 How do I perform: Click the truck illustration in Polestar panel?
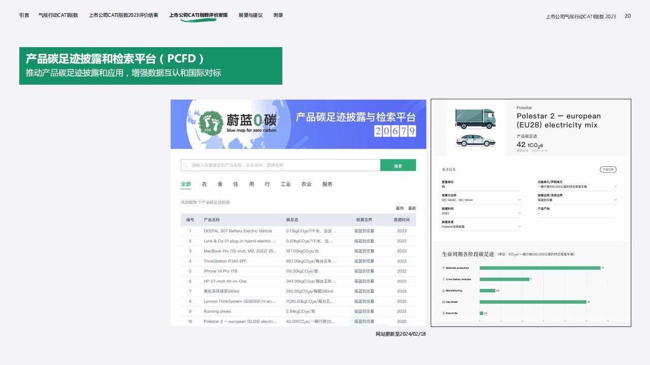click(x=475, y=119)
